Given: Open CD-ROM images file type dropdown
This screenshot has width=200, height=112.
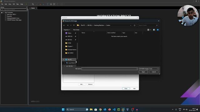Looking at the screenshot, I should click(x=149, y=69).
